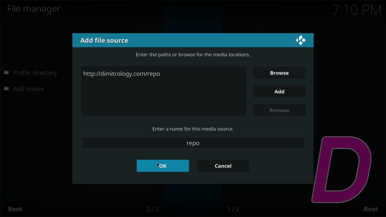Click the 1 / 2 item counter
Image resolution: width=386 pixels, height=217 pixels.
pyautogui.click(x=233, y=209)
